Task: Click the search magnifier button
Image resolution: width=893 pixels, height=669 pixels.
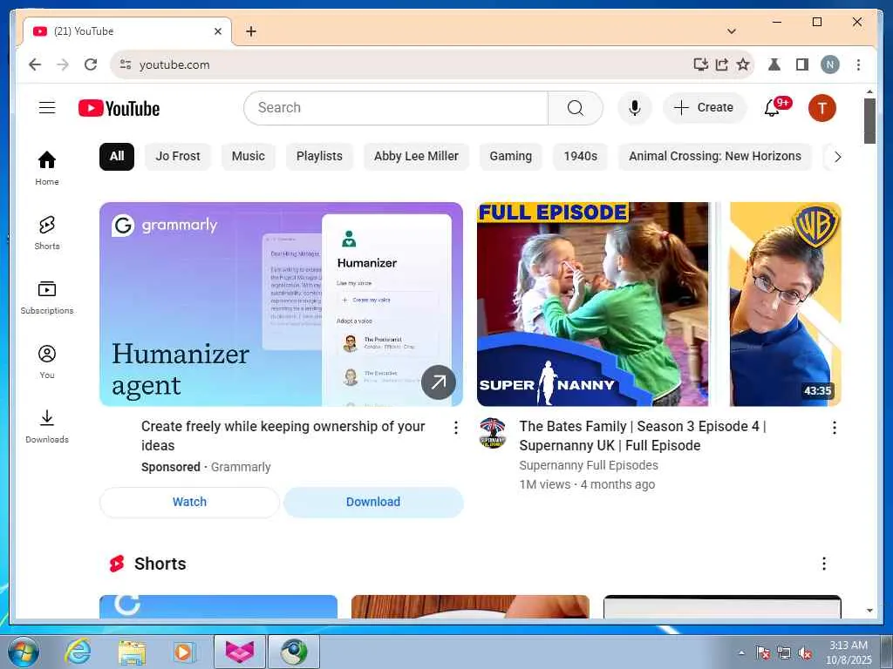Action: 576,108
